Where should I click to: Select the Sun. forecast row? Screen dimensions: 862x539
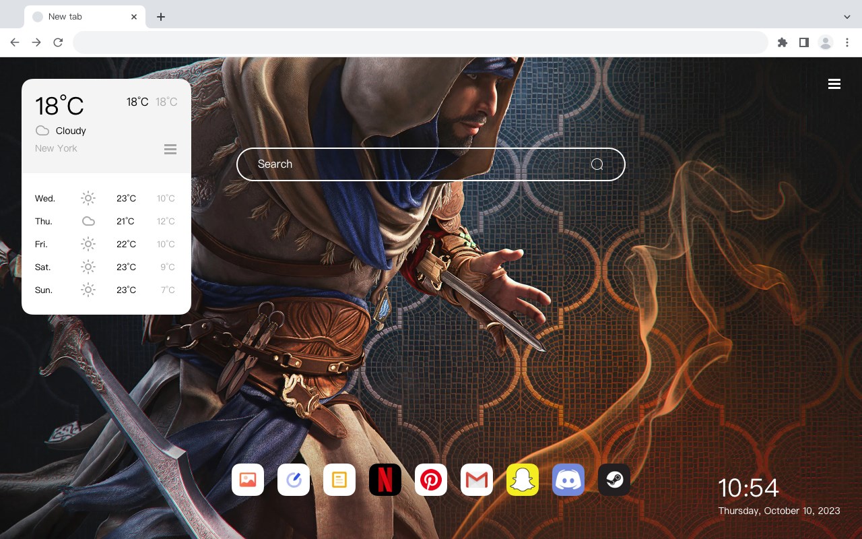point(106,290)
